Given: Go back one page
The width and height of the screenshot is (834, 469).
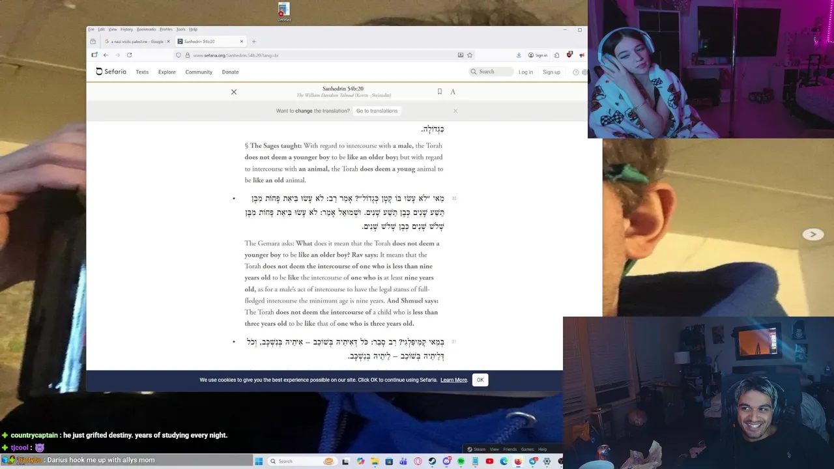Looking at the screenshot, I should point(106,55).
